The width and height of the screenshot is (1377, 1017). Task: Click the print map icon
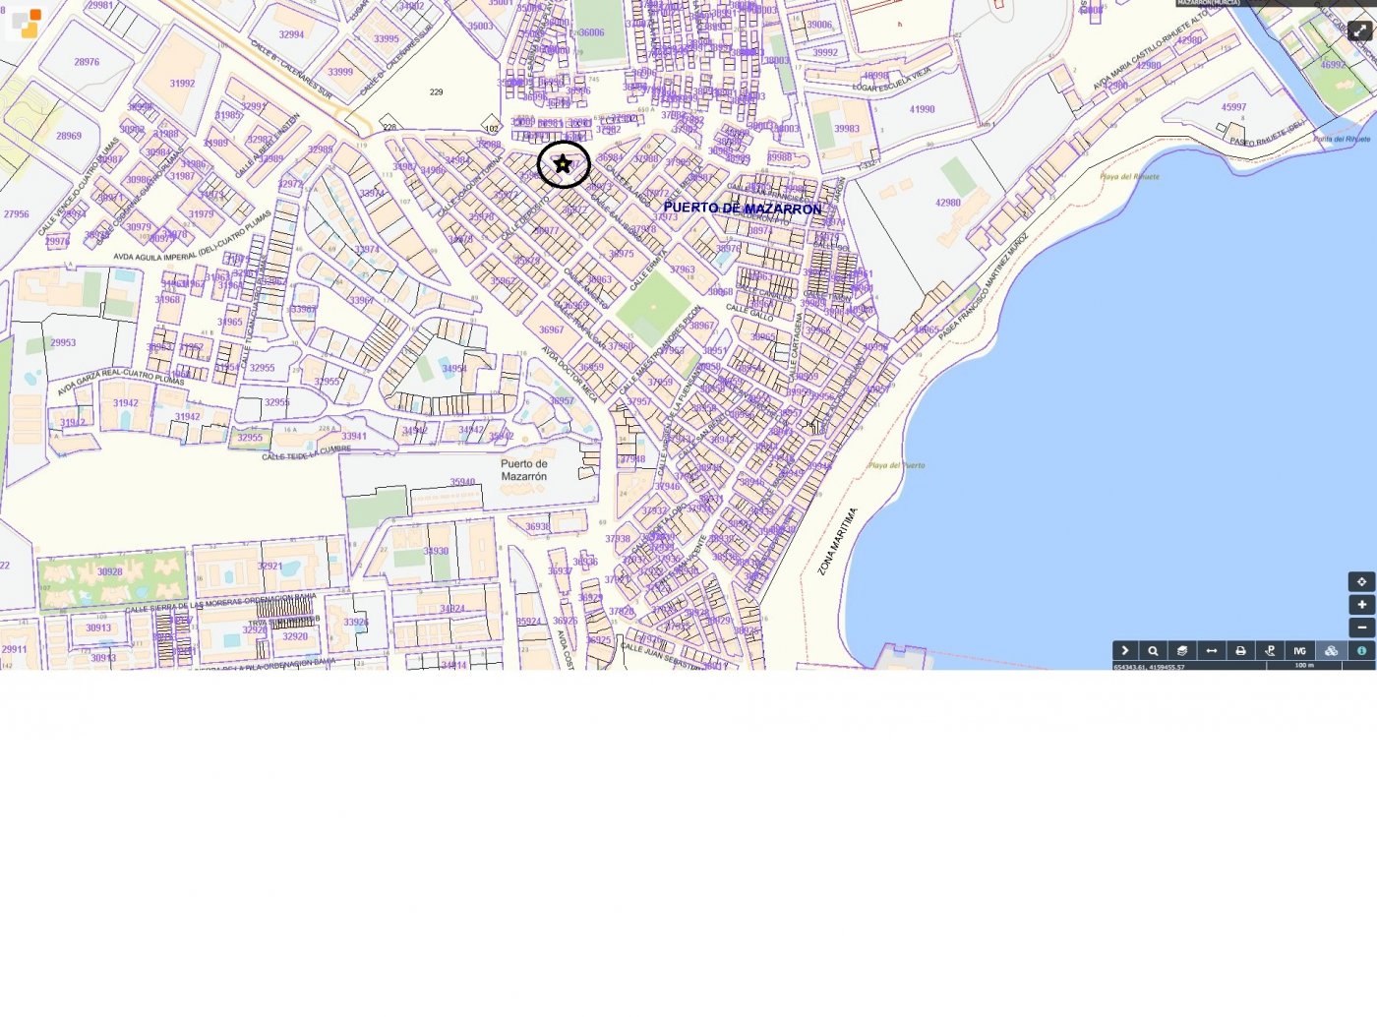(x=1241, y=650)
